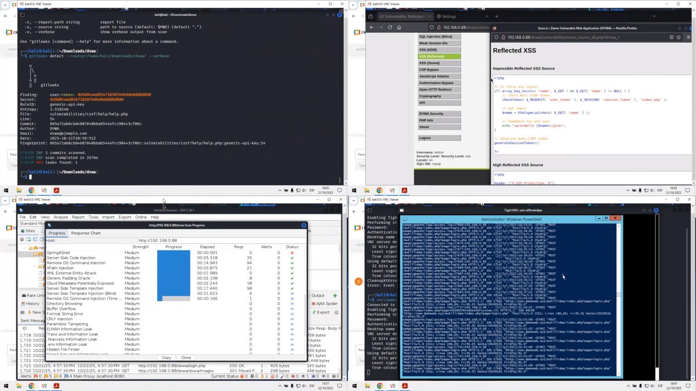The width and height of the screenshot is (696, 391).
Task: Click the Firefox reload icon
Action: click(x=390, y=27)
